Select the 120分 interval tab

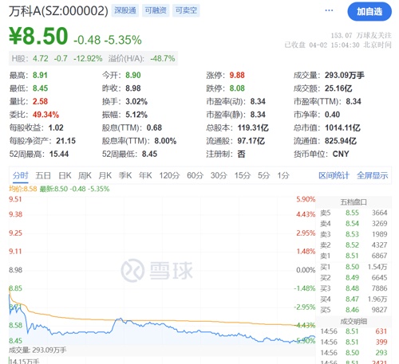(x=169, y=175)
